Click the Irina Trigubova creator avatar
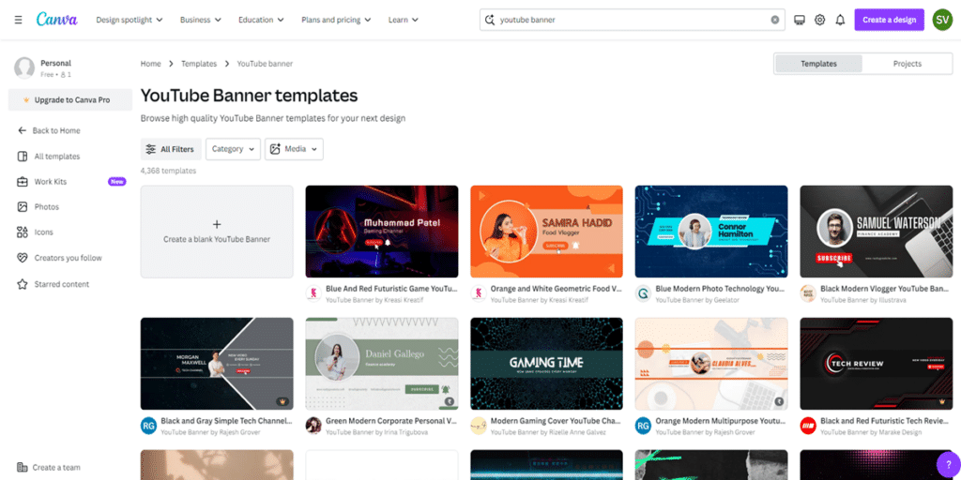This screenshot has height=480, width=961. click(x=313, y=426)
